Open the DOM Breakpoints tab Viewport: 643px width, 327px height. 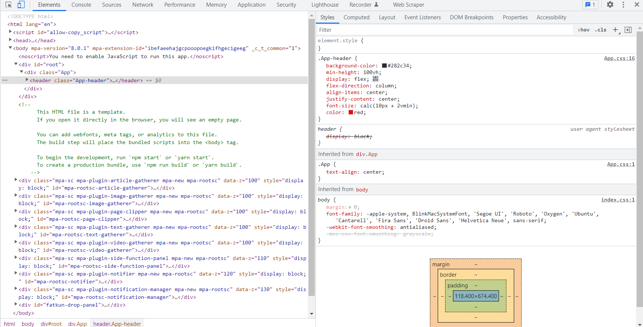click(471, 17)
